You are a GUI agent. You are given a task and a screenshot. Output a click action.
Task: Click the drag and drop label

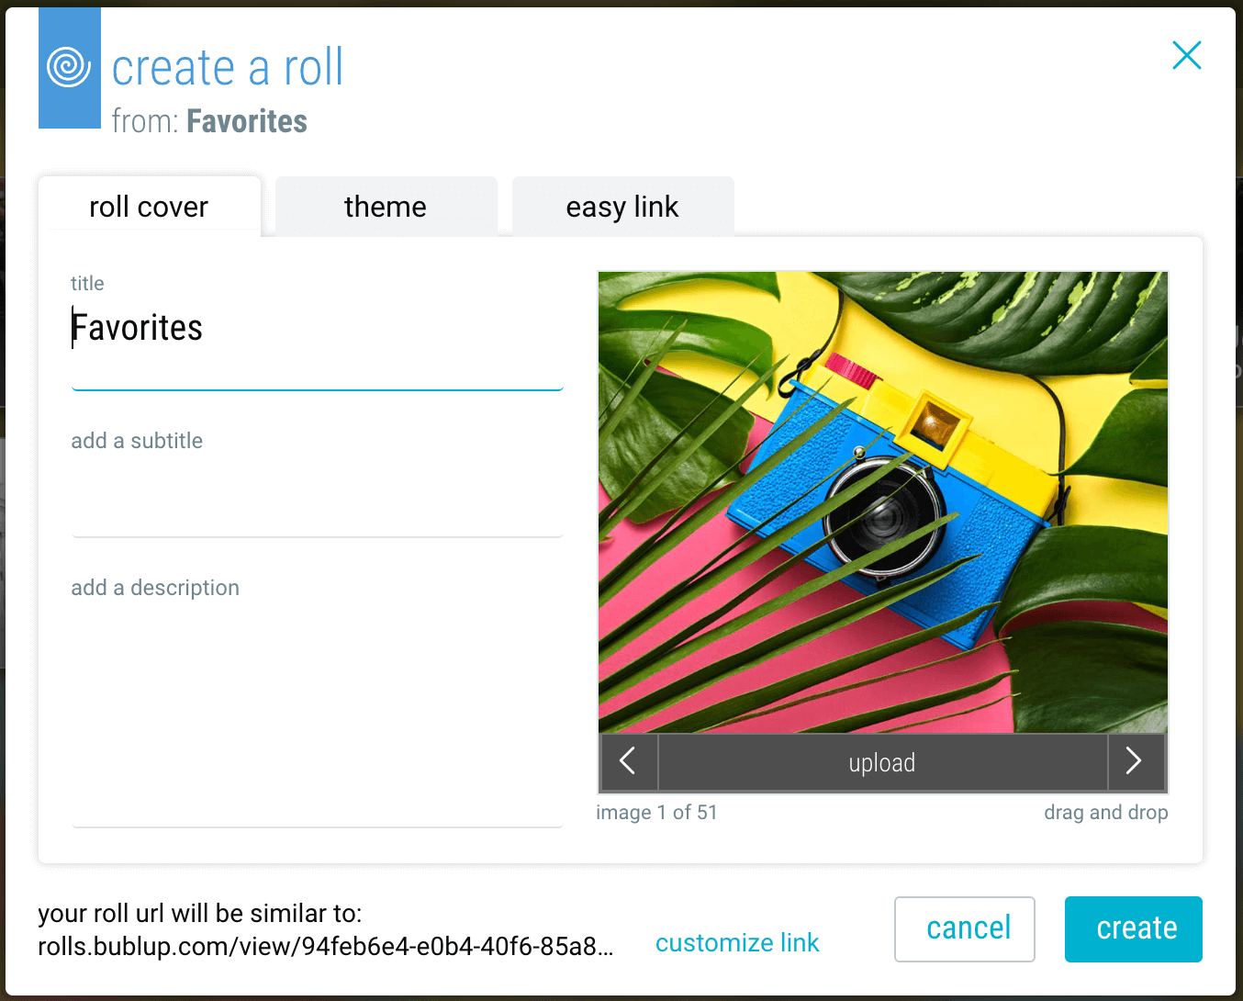[x=1105, y=812]
